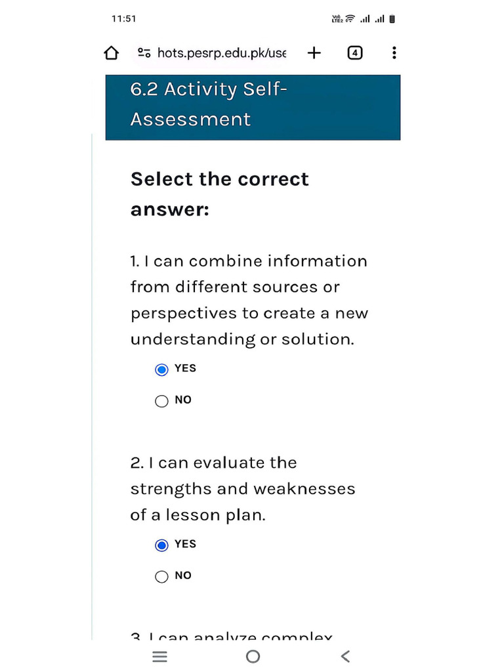
Task: Select YES for question 2
Action: (x=162, y=545)
